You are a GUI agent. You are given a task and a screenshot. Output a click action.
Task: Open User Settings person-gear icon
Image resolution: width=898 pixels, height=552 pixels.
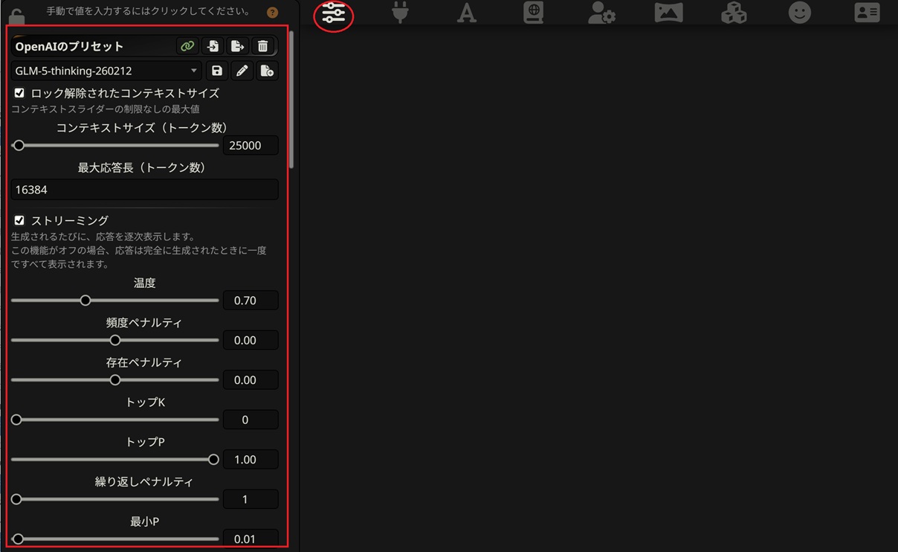601,13
